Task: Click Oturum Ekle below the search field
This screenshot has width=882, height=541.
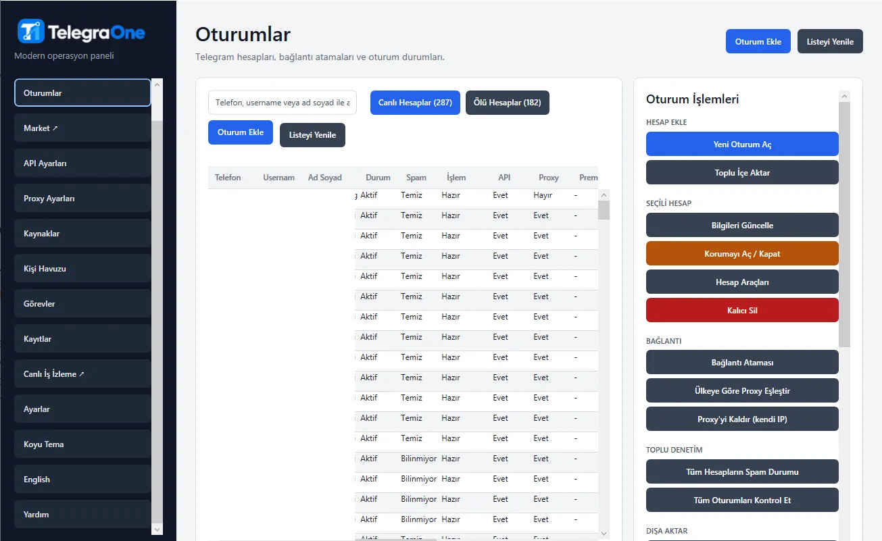Action: tap(241, 132)
